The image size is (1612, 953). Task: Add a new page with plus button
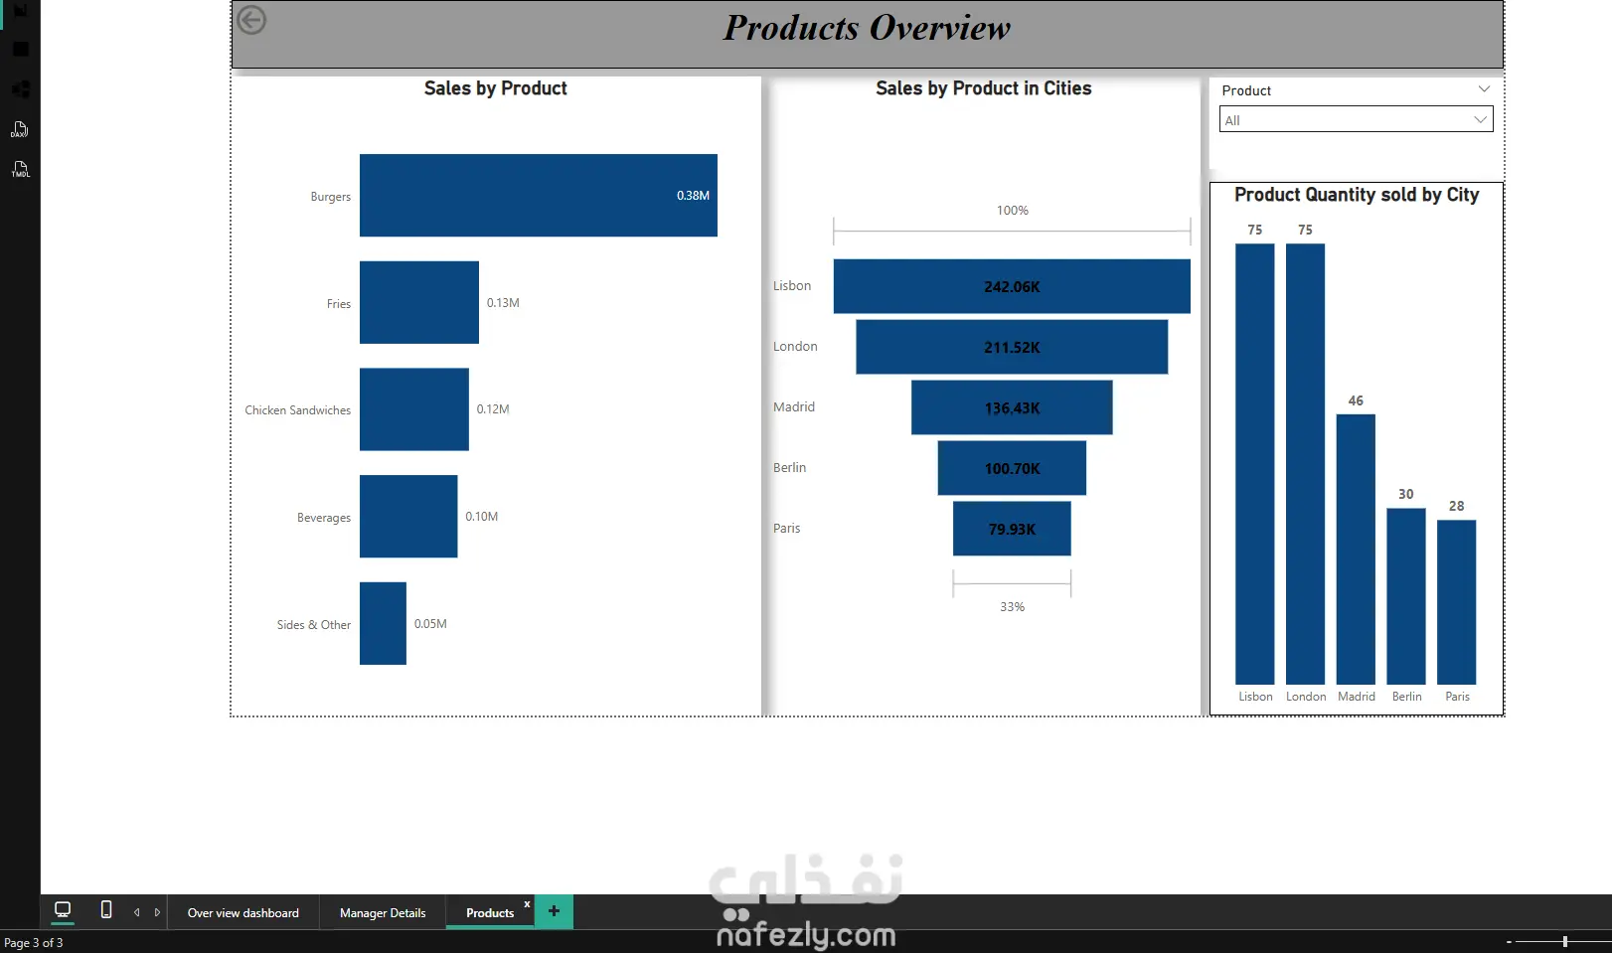[554, 911]
